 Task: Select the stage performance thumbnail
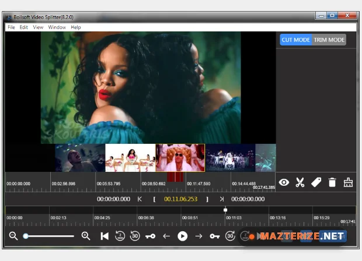point(230,158)
